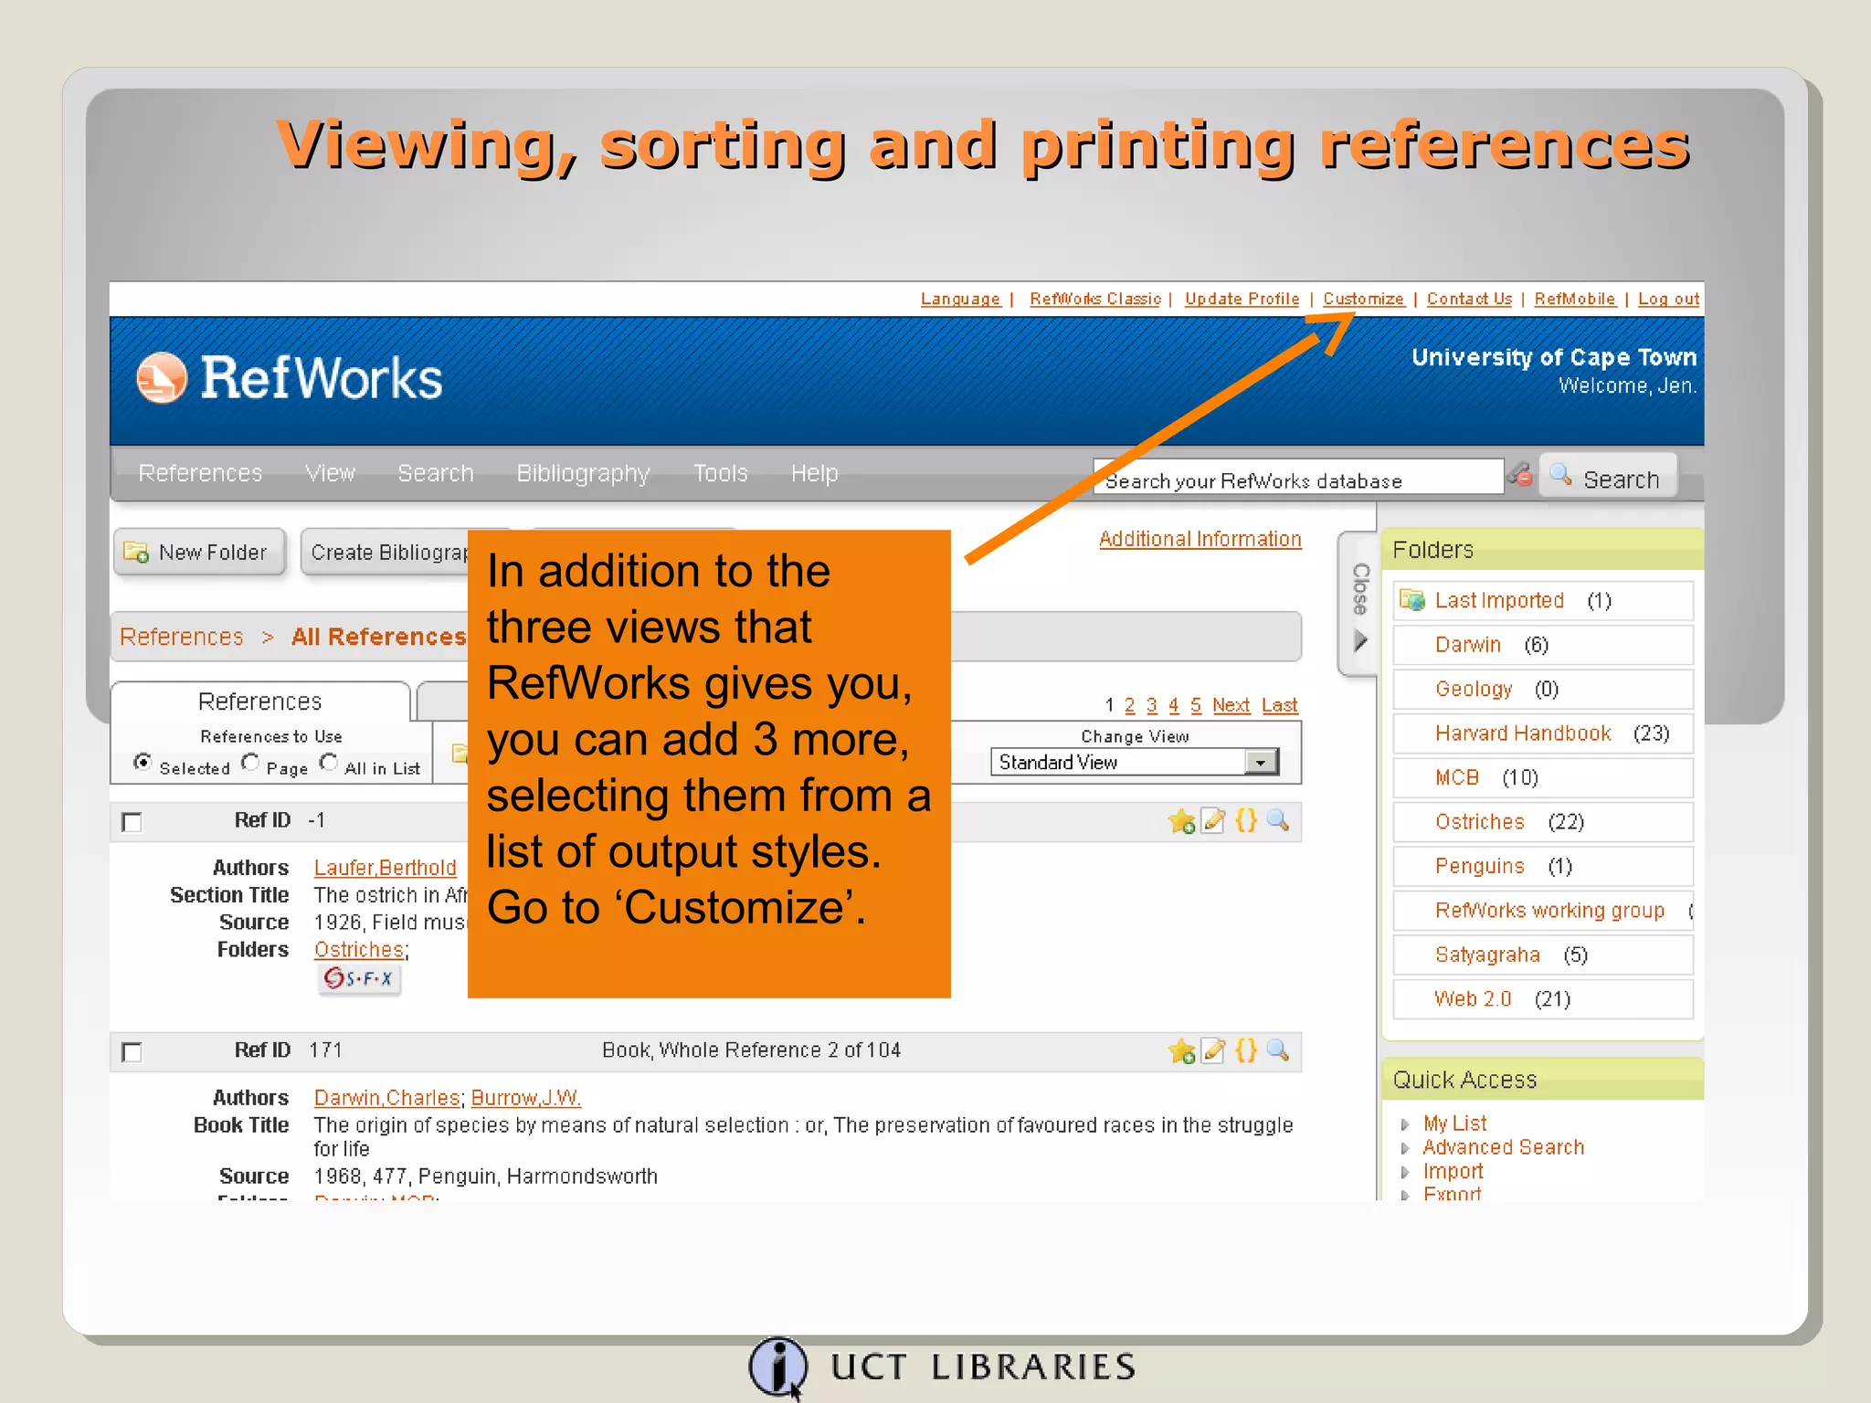
Task: Click the SFX link resolver icon
Action: [359, 979]
